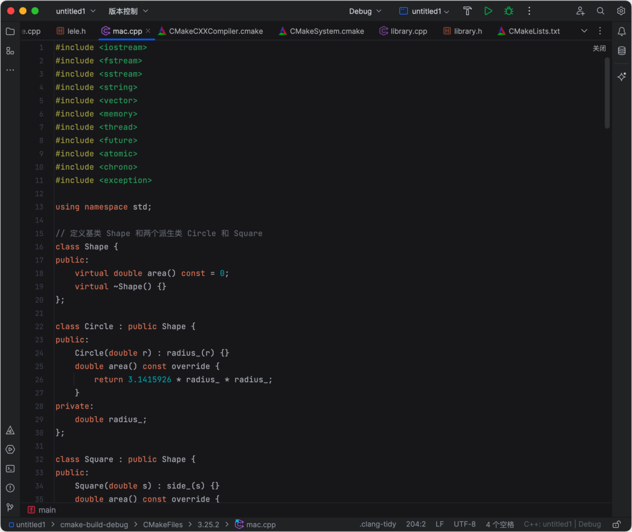Open the Code With Me user icon

580,11
